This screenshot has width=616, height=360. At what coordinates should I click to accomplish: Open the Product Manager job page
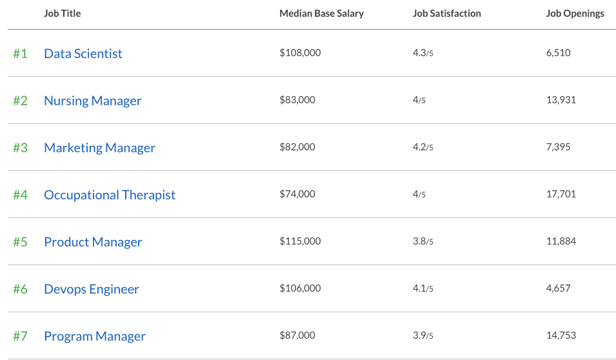(x=93, y=242)
